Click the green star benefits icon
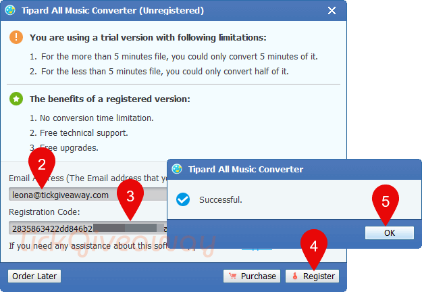The image size is (422, 292). pos(16,99)
